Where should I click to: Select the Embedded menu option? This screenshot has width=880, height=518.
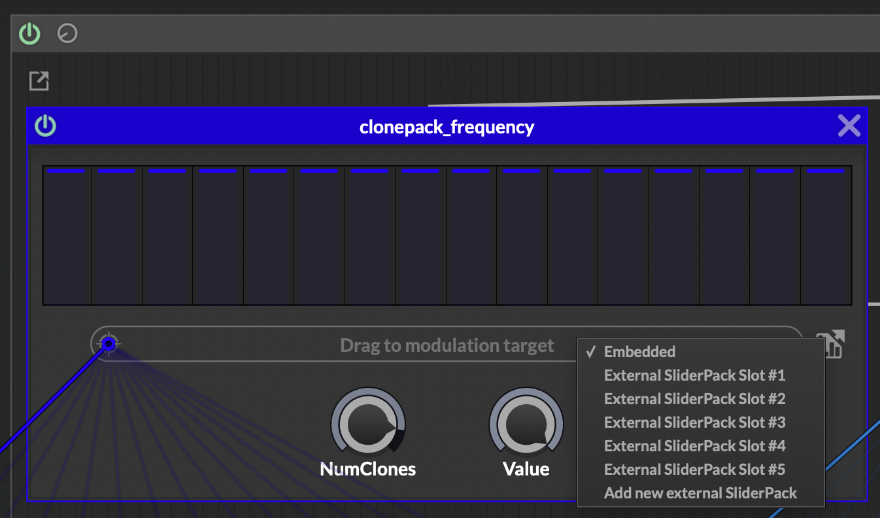point(701,352)
